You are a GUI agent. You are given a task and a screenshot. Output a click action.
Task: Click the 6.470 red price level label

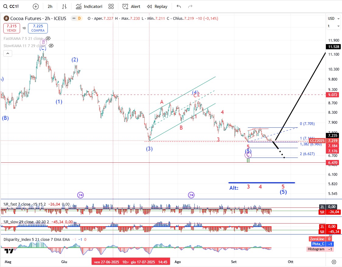tap(333, 163)
